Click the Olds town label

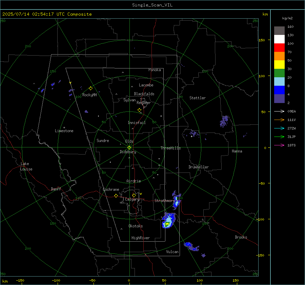click(x=129, y=141)
